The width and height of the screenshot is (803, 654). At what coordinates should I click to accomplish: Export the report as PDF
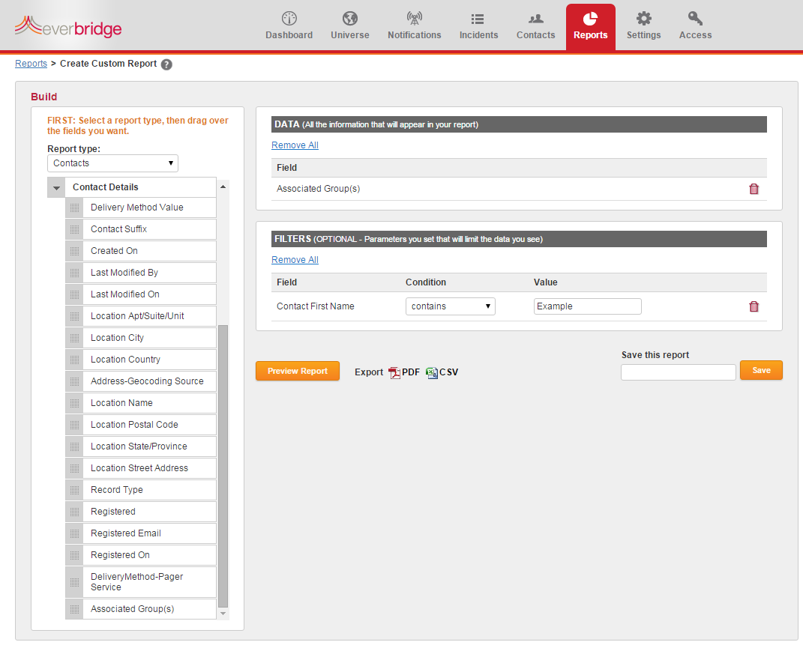(403, 372)
